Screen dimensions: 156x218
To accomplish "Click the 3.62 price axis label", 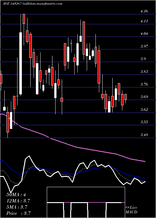I will [144, 109].
